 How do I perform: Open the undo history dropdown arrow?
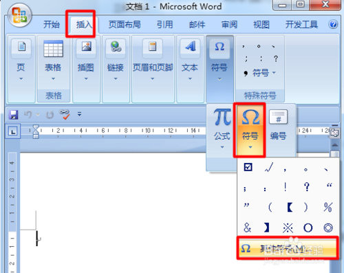[x=38, y=114]
